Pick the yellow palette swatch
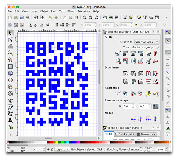The height and width of the screenshot is (160, 178). pos(57,142)
